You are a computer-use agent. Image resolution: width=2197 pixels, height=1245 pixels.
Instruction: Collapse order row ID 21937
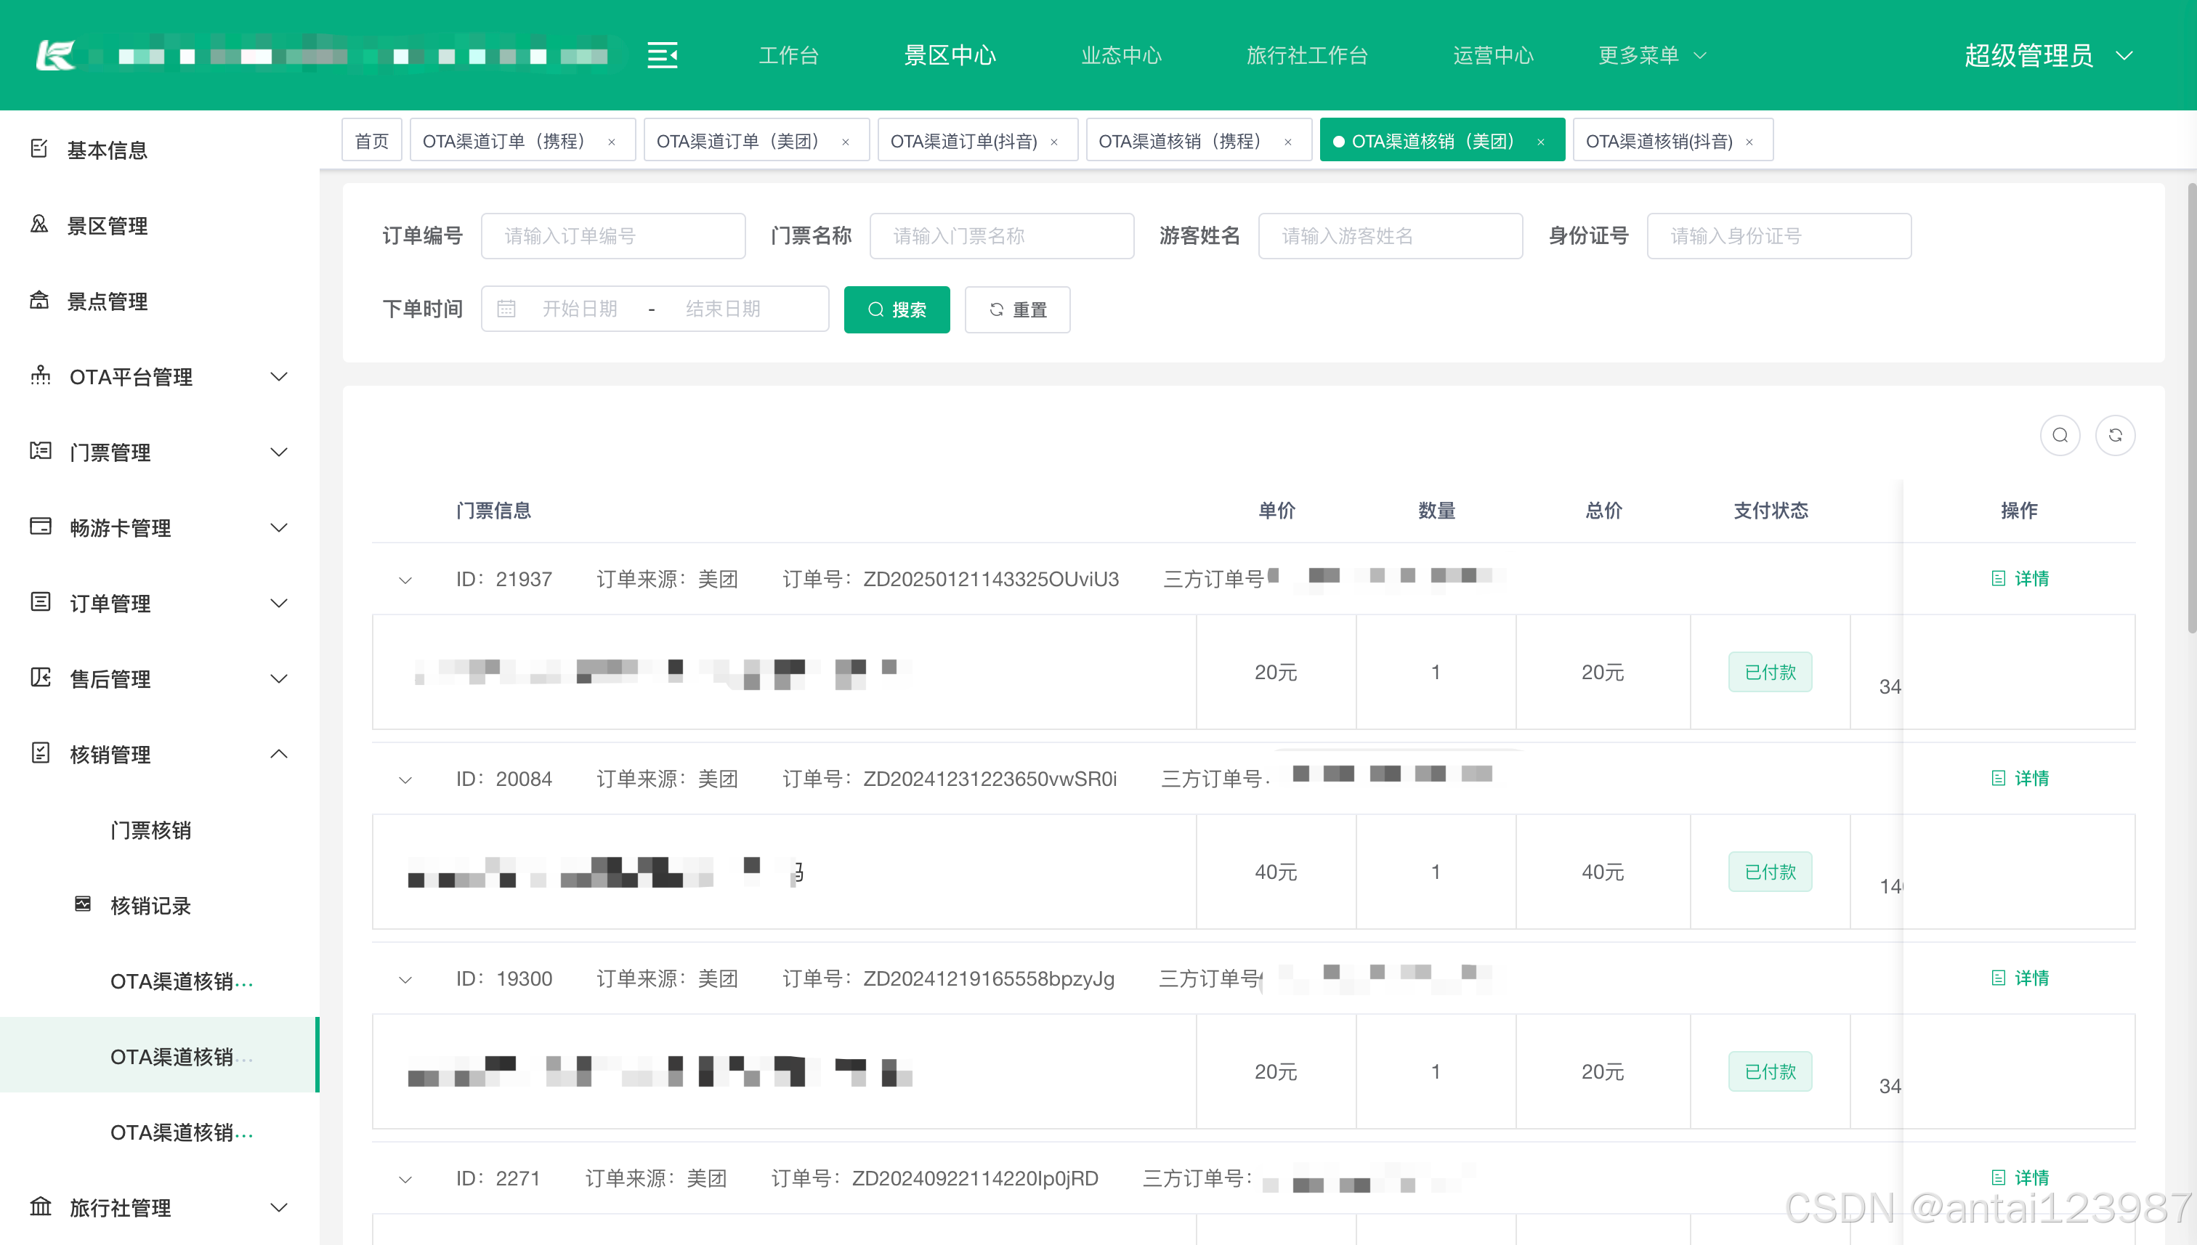(405, 580)
